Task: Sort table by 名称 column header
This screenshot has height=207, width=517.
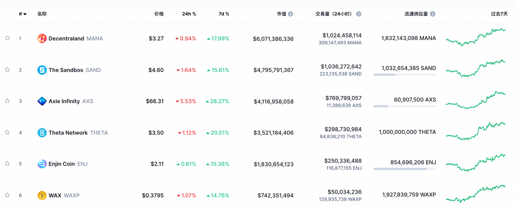Action: point(42,14)
